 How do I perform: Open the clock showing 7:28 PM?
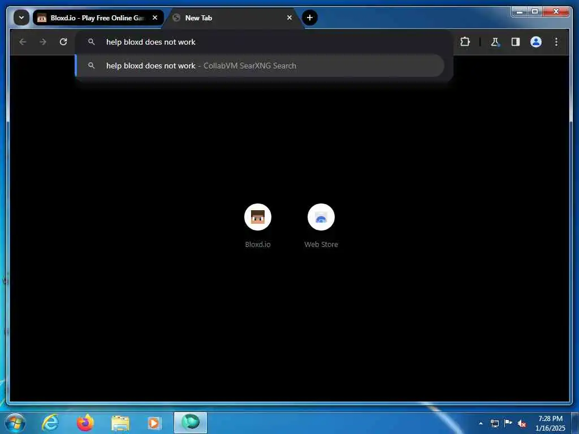(550, 423)
